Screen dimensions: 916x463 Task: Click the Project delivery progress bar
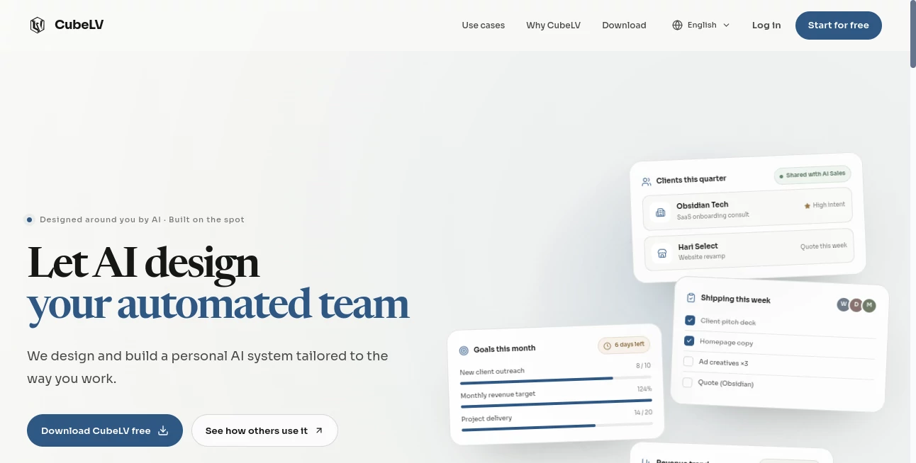point(557,425)
